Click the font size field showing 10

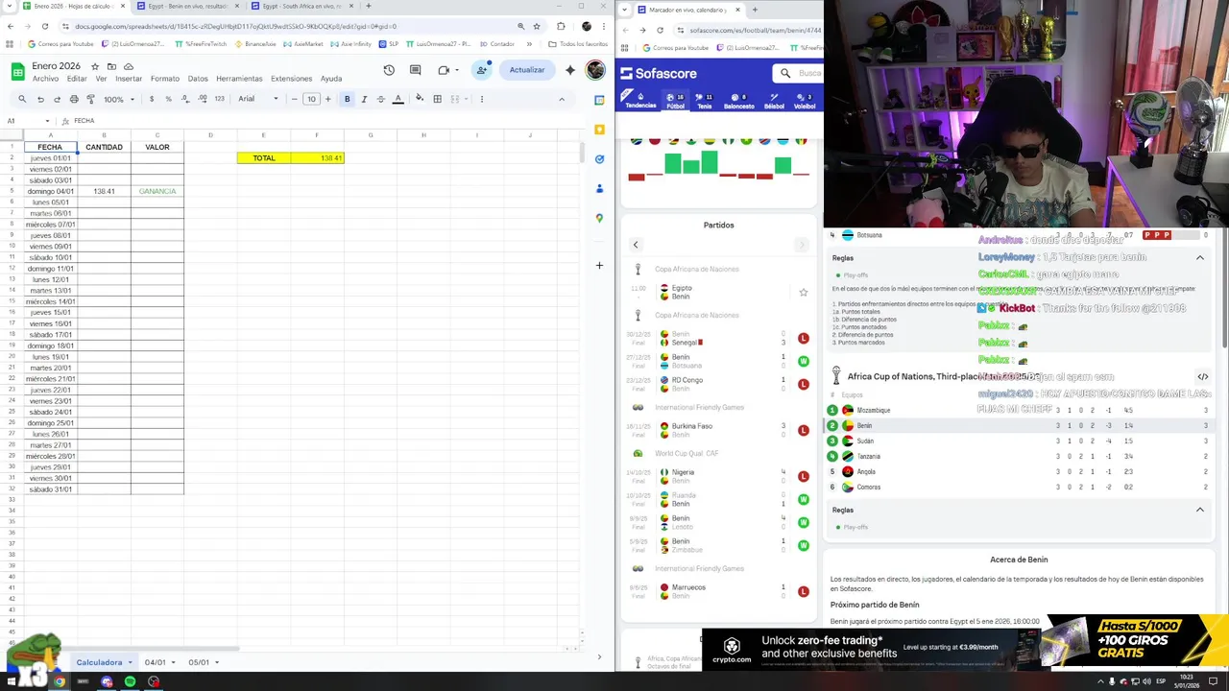coord(311,99)
